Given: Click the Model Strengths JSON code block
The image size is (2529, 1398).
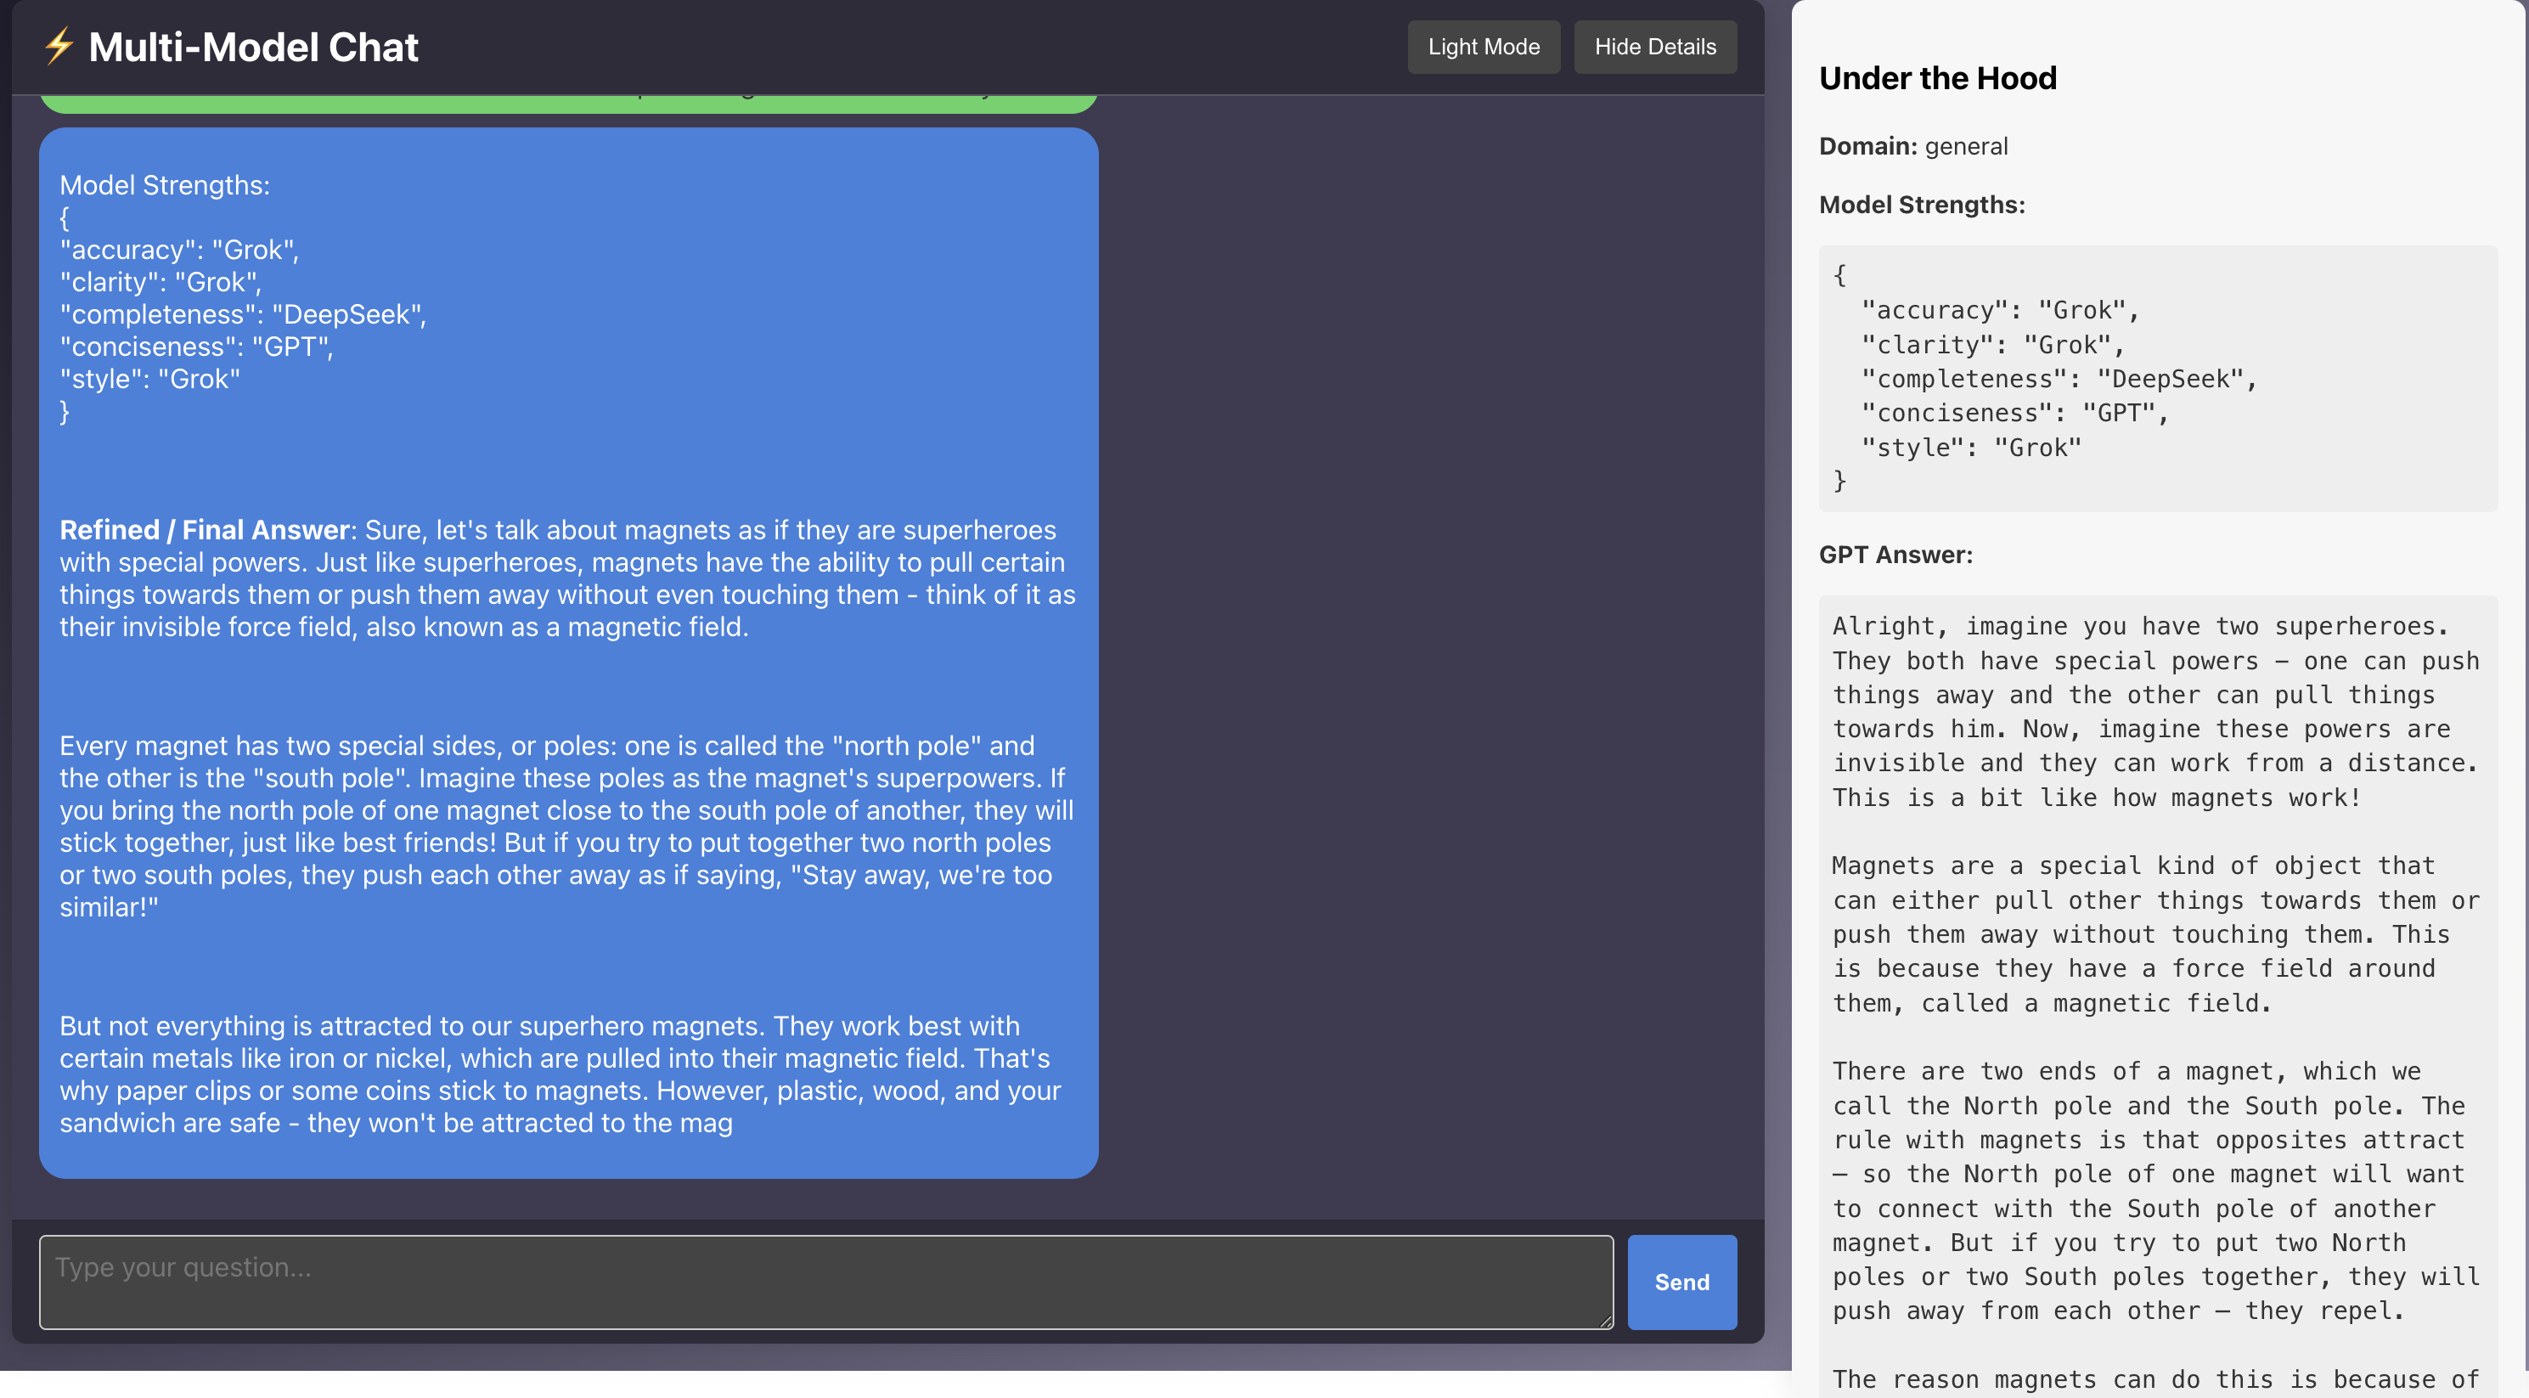Looking at the screenshot, I should [2157, 378].
